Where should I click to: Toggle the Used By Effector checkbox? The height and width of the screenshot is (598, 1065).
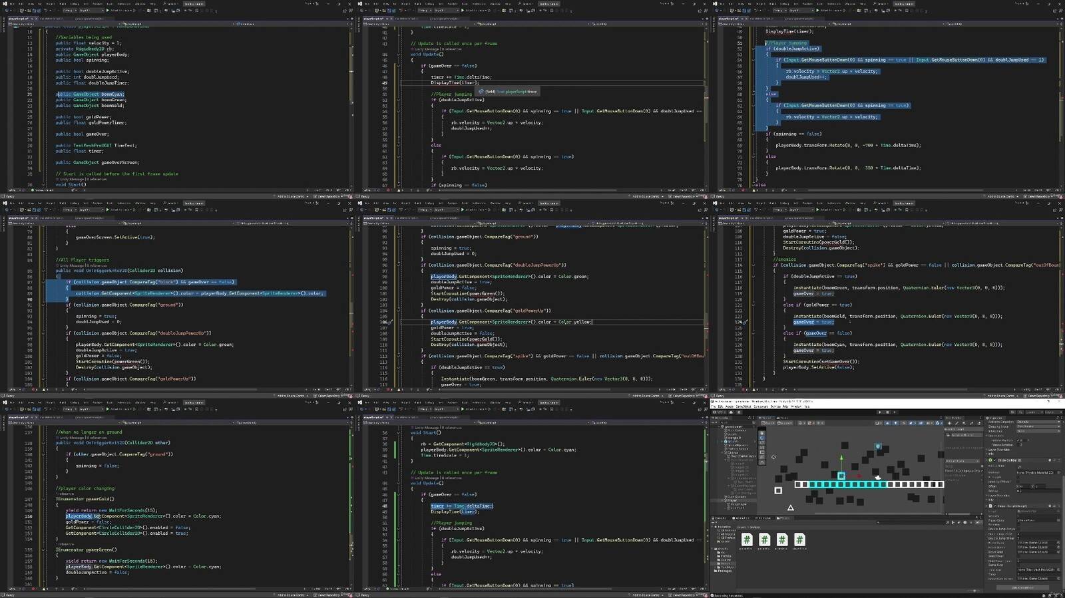pos(1018,482)
